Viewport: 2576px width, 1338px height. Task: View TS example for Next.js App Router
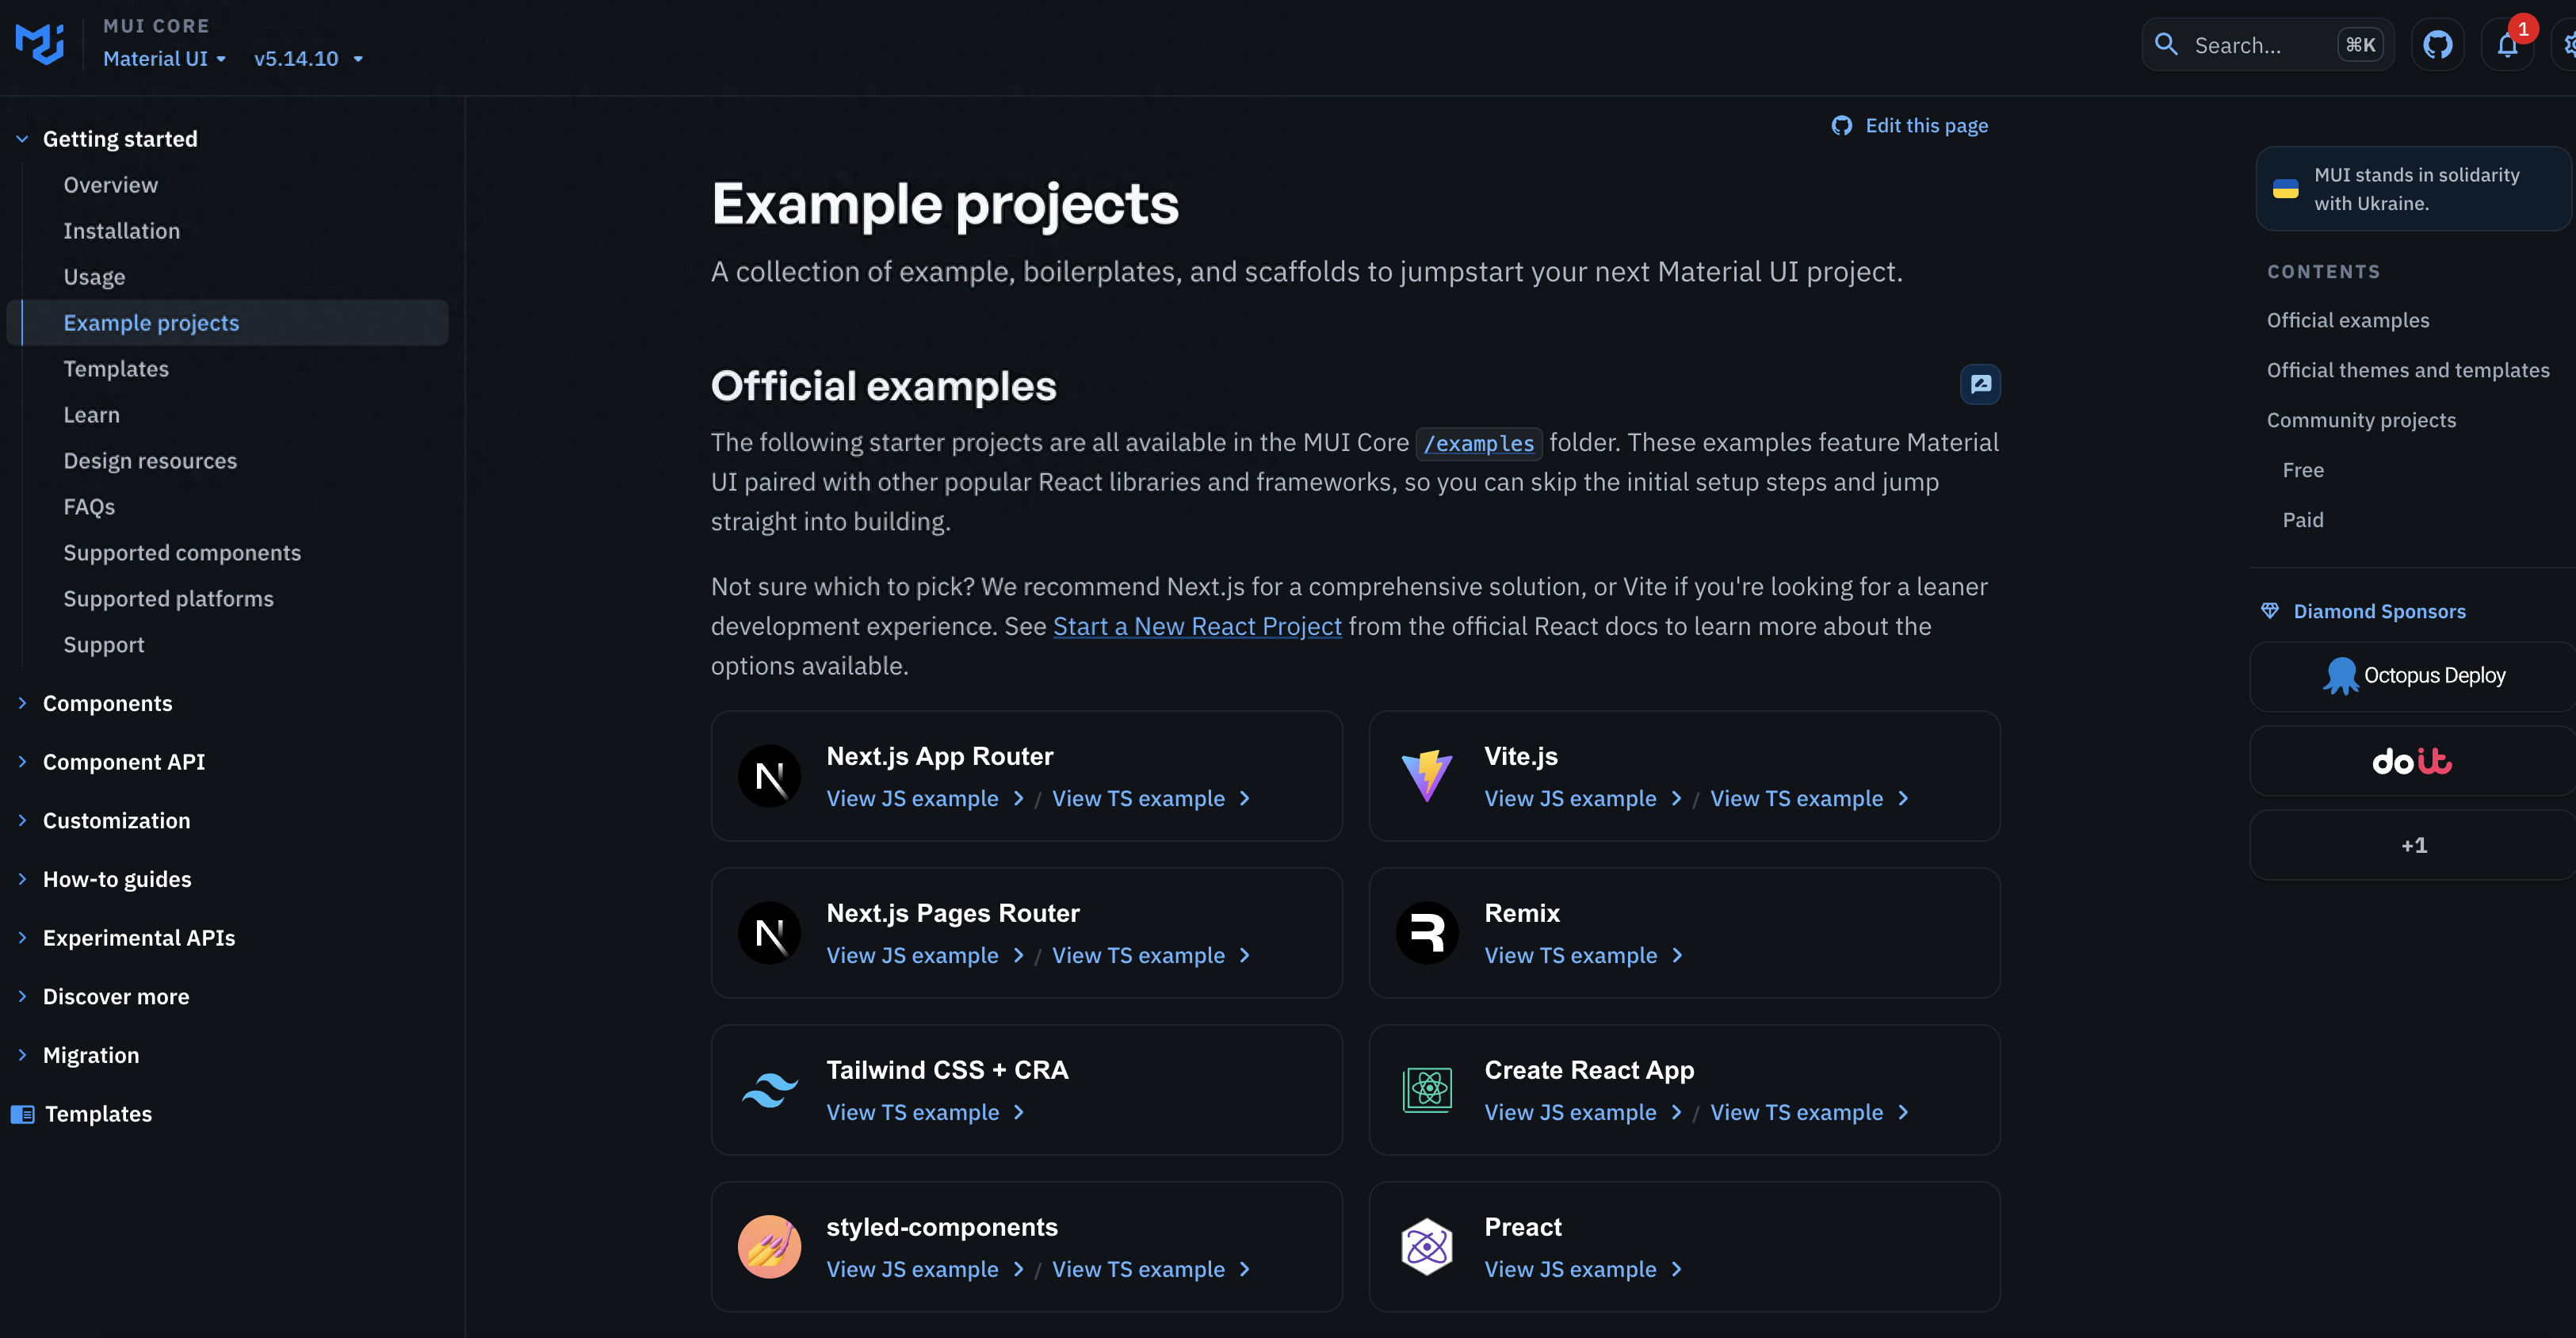click(1151, 798)
